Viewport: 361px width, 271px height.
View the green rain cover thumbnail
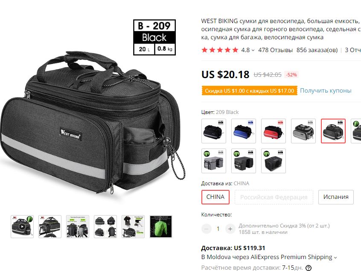(x=161, y=227)
